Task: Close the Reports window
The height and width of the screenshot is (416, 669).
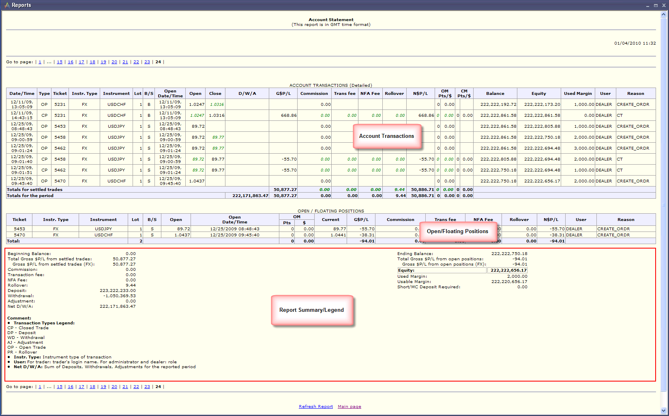Action: 664,5
